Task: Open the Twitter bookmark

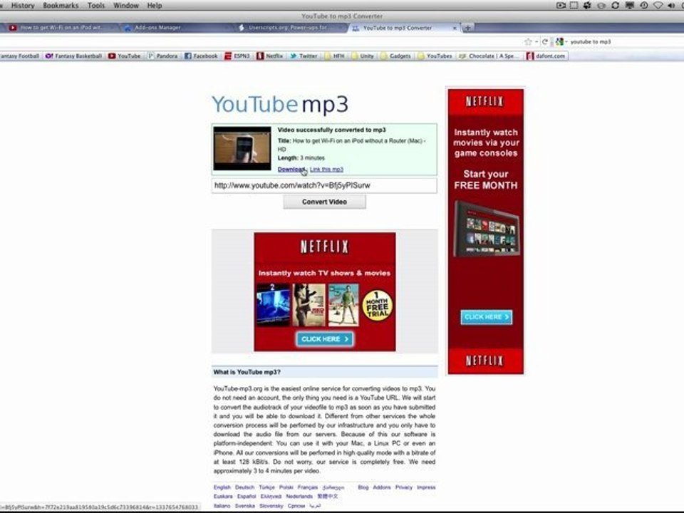Action: click(x=304, y=56)
